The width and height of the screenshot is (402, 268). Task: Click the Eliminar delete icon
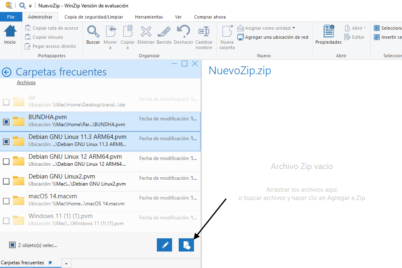point(146,35)
